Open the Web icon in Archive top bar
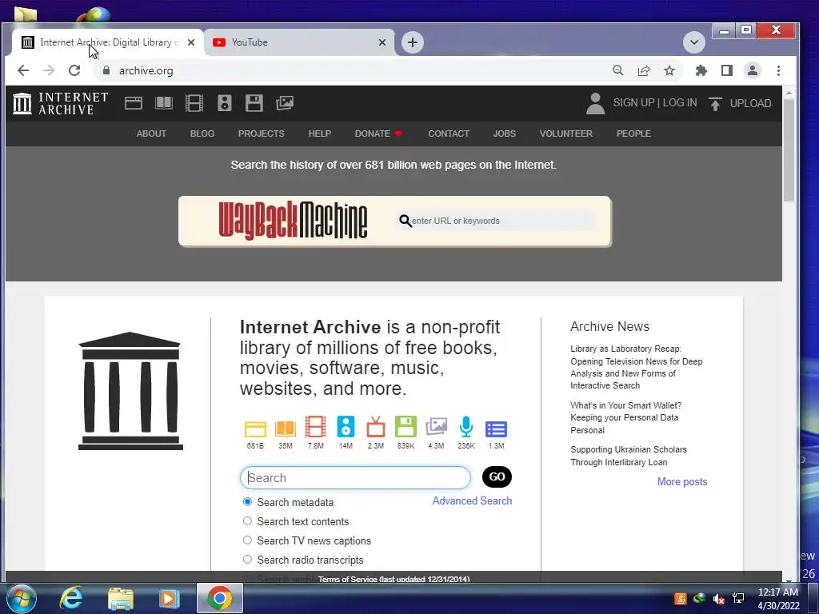The height and width of the screenshot is (614, 819). (134, 103)
